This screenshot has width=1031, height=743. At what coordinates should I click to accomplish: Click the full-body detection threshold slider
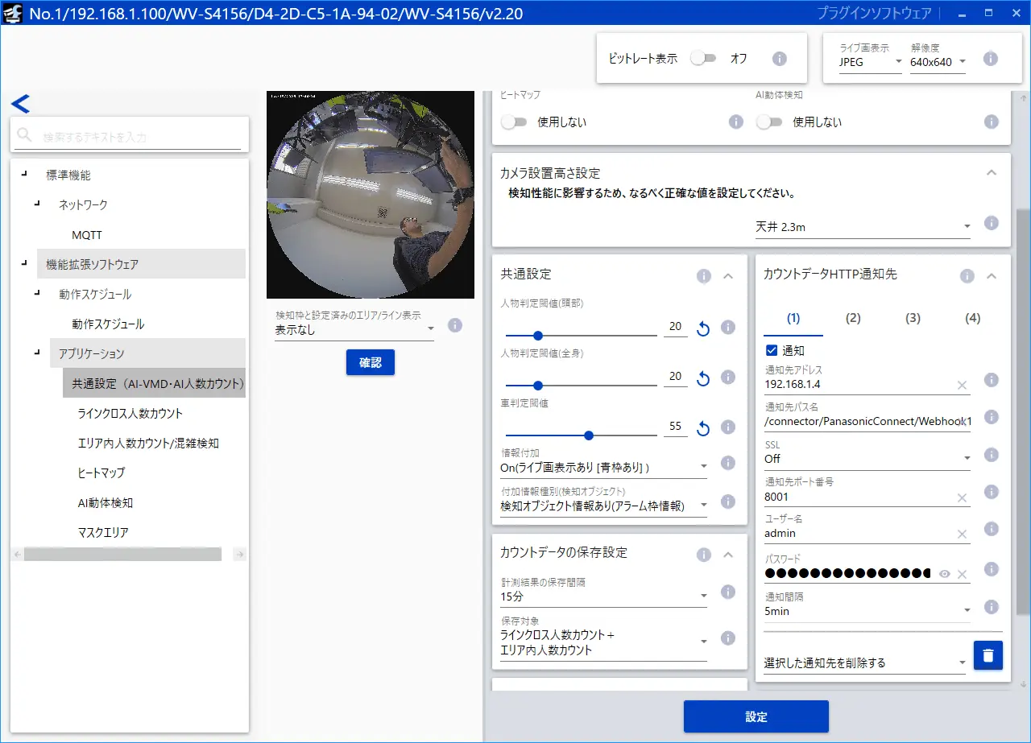582,386
